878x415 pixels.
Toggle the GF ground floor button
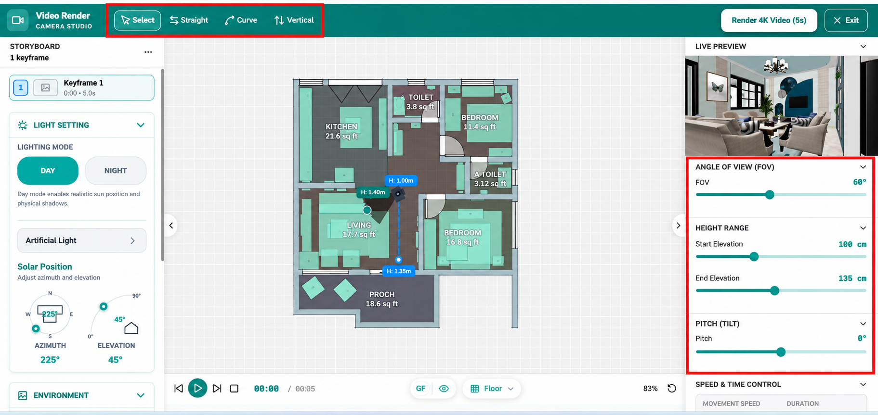(x=420, y=389)
